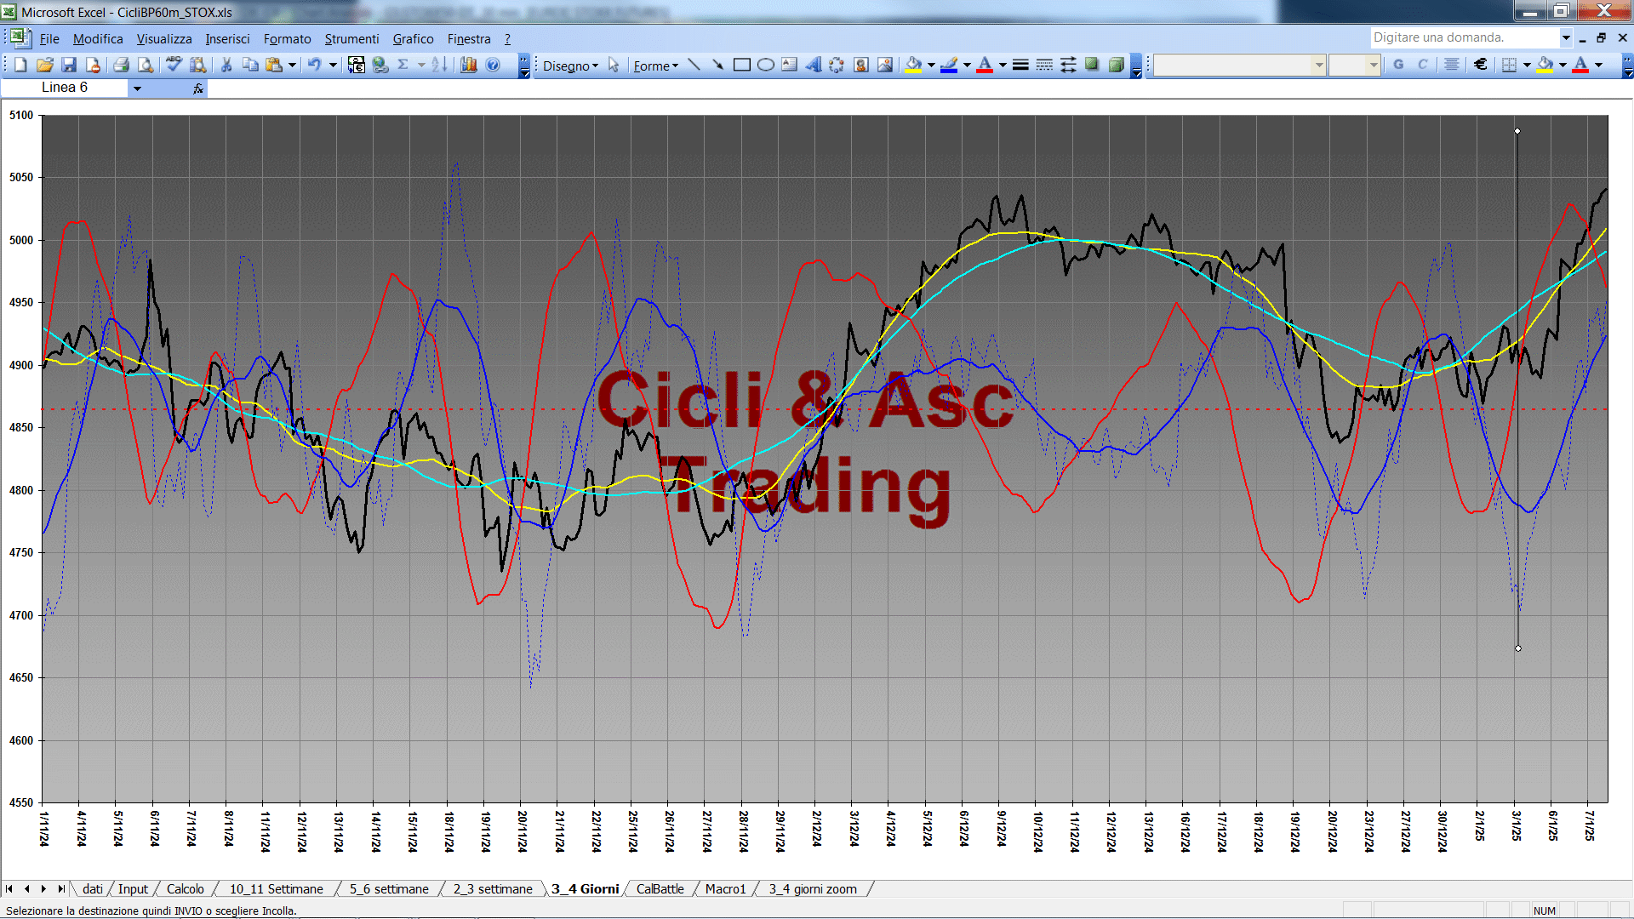Insert a Text Box
This screenshot has height=919, width=1634.
tap(790, 66)
